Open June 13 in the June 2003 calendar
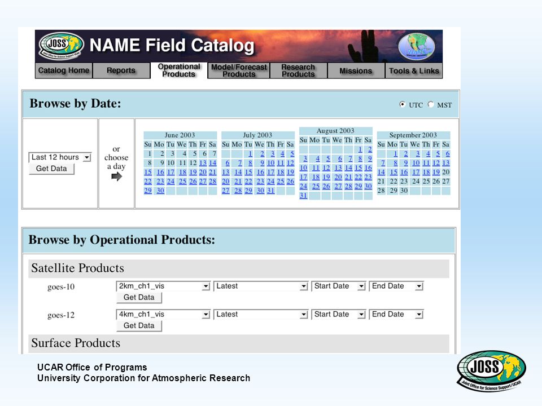Viewport: 542px width, 406px height. (x=203, y=163)
